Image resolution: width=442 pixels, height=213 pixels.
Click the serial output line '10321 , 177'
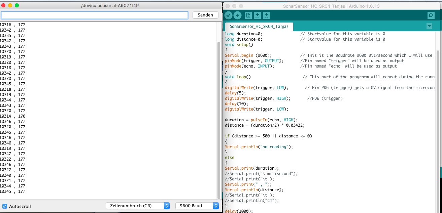[13, 181]
